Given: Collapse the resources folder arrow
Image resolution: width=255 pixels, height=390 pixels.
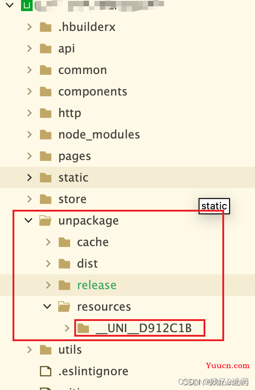Looking at the screenshot, I should pyautogui.click(x=47, y=307).
